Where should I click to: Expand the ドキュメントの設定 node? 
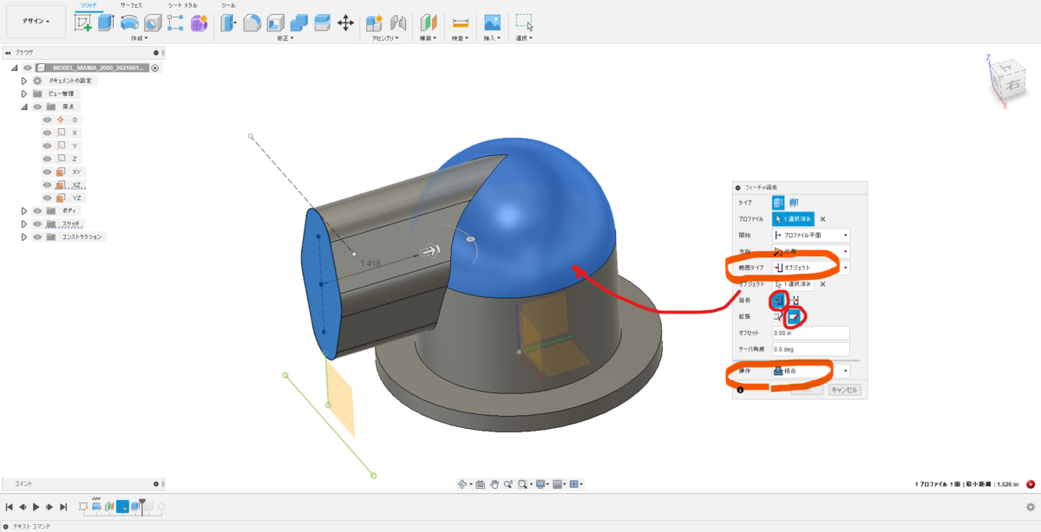click(x=24, y=81)
